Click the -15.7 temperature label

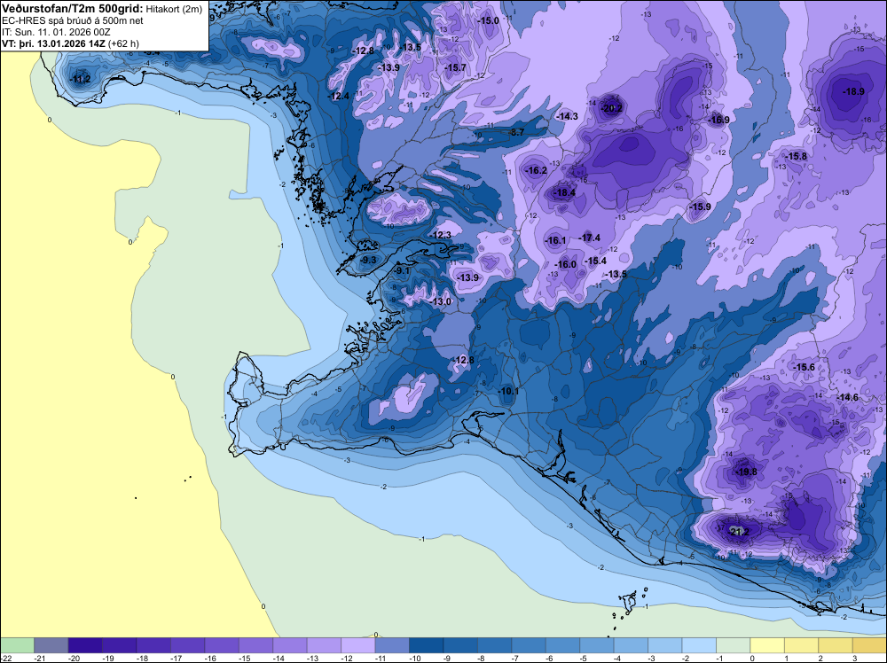(x=455, y=68)
